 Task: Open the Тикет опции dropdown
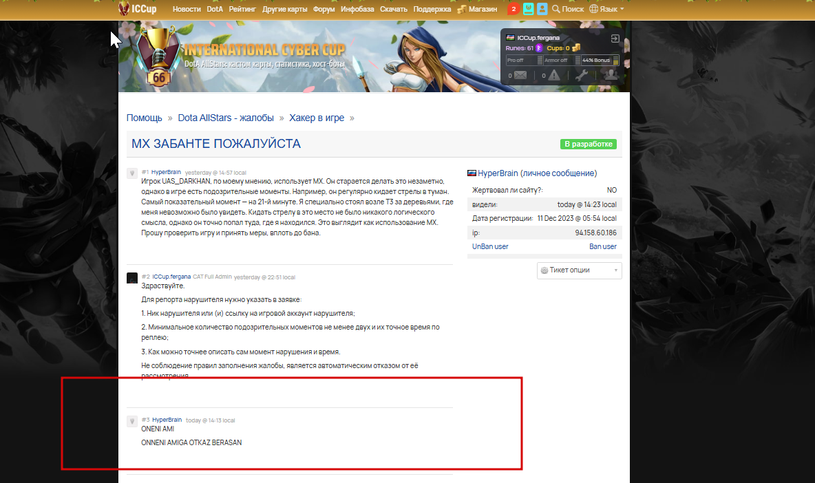[x=579, y=270]
